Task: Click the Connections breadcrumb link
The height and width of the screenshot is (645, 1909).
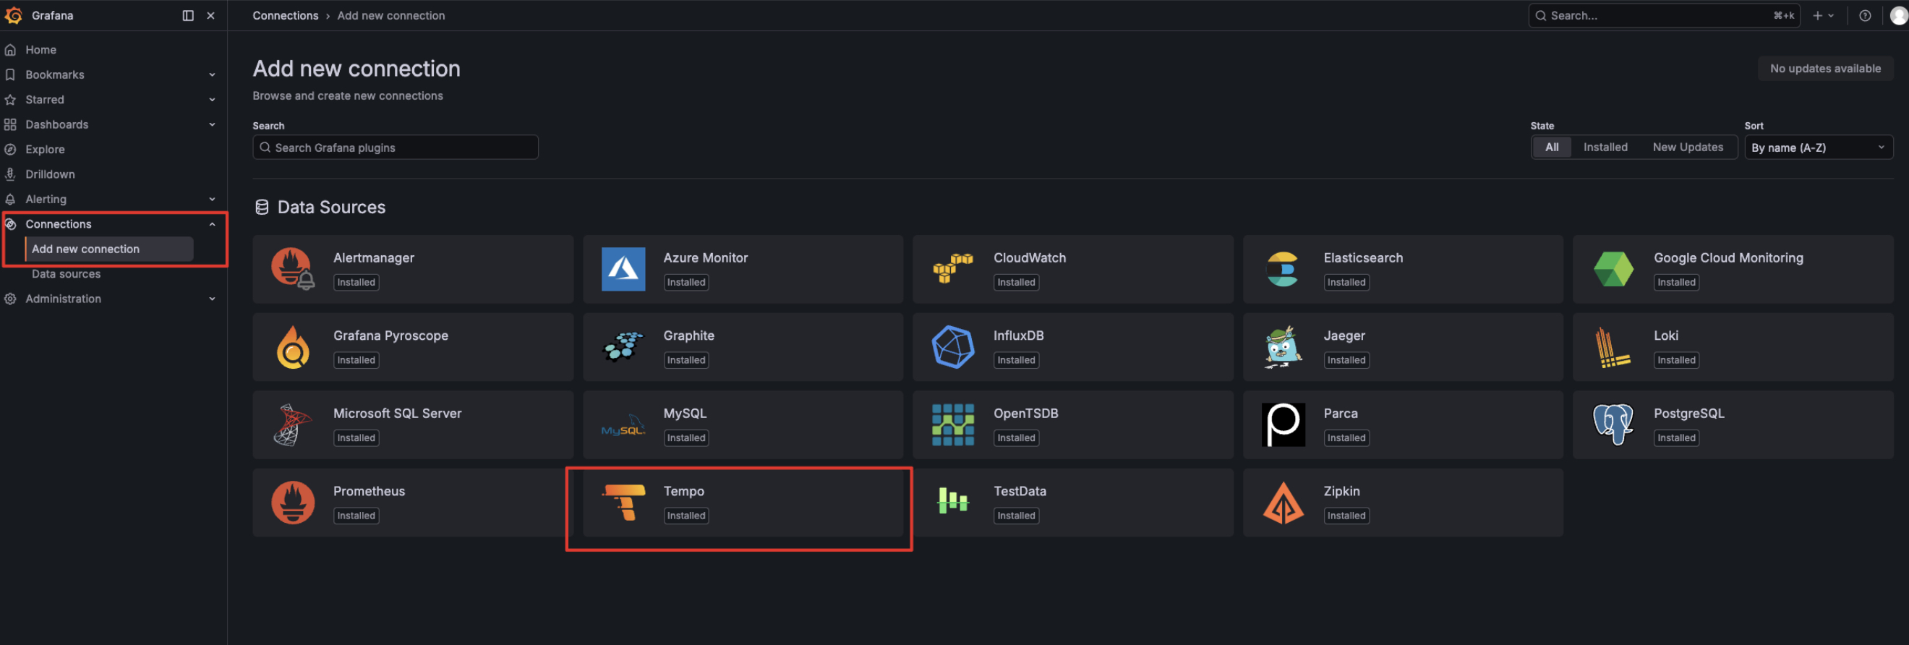Action: coord(286,16)
